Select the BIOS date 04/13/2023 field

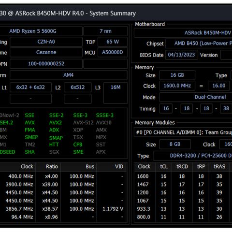(x=181, y=55)
